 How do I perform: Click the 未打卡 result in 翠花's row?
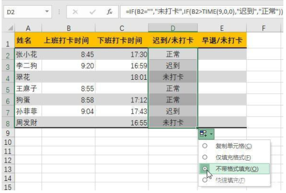pyautogui.click(x=173, y=77)
